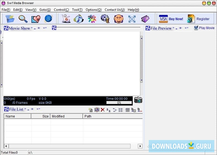This screenshot has height=155, width=217.
Task: Click the new file list icon
Action: [x=91, y=110]
